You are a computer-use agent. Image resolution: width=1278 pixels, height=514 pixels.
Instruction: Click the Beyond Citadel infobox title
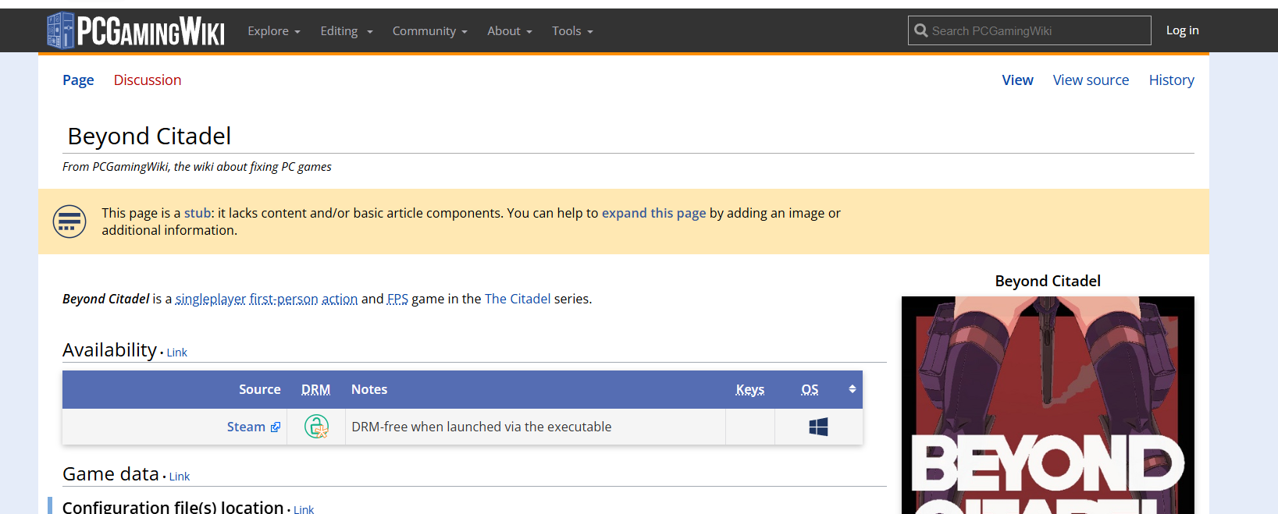coord(1048,281)
